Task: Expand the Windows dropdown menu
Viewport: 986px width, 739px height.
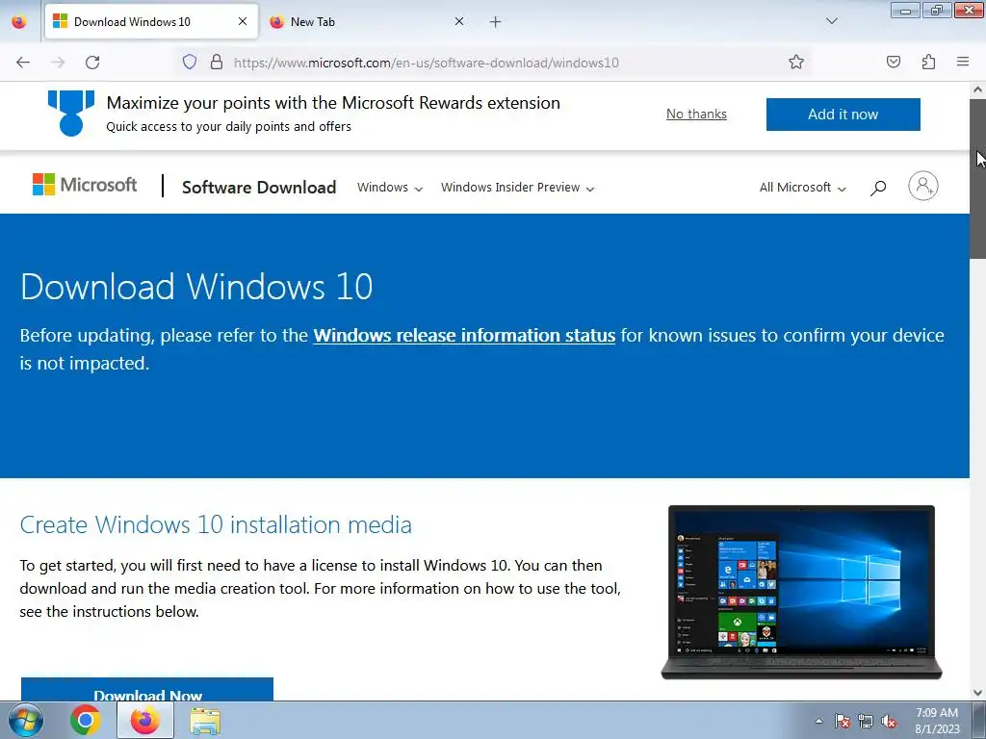Action: [x=390, y=188]
